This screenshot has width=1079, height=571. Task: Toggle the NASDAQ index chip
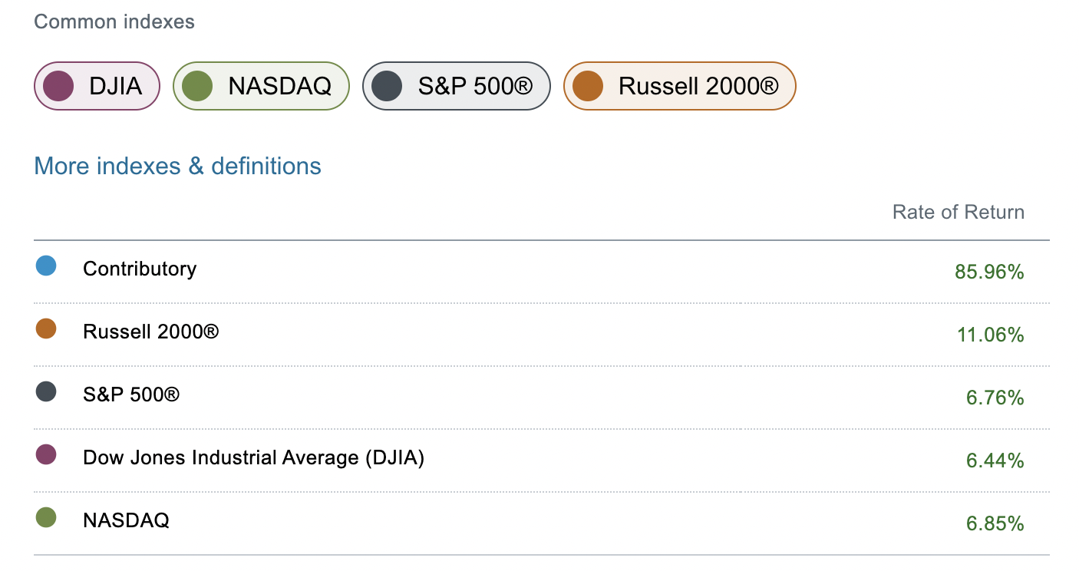click(261, 86)
